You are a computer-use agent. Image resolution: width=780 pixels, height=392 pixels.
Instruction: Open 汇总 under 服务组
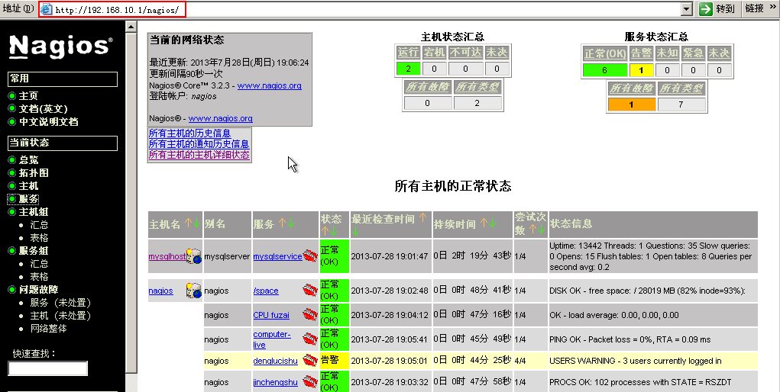[39, 263]
